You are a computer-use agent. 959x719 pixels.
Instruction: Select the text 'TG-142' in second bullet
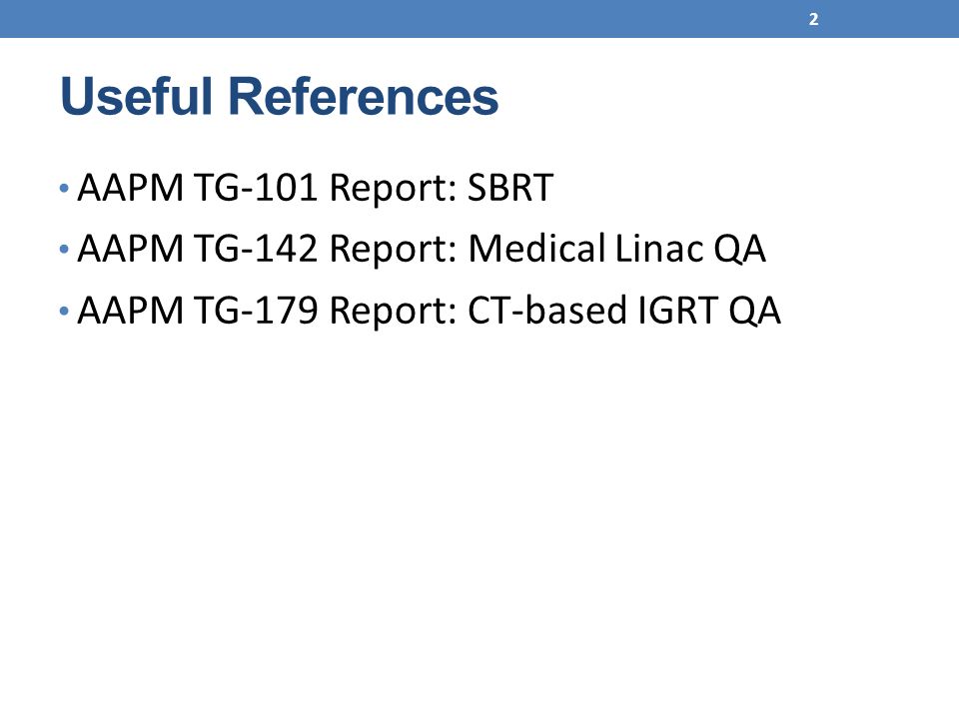click(x=255, y=249)
